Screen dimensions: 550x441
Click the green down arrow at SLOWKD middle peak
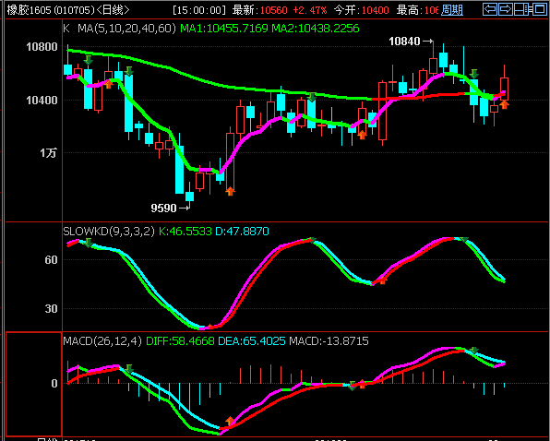tap(312, 240)
